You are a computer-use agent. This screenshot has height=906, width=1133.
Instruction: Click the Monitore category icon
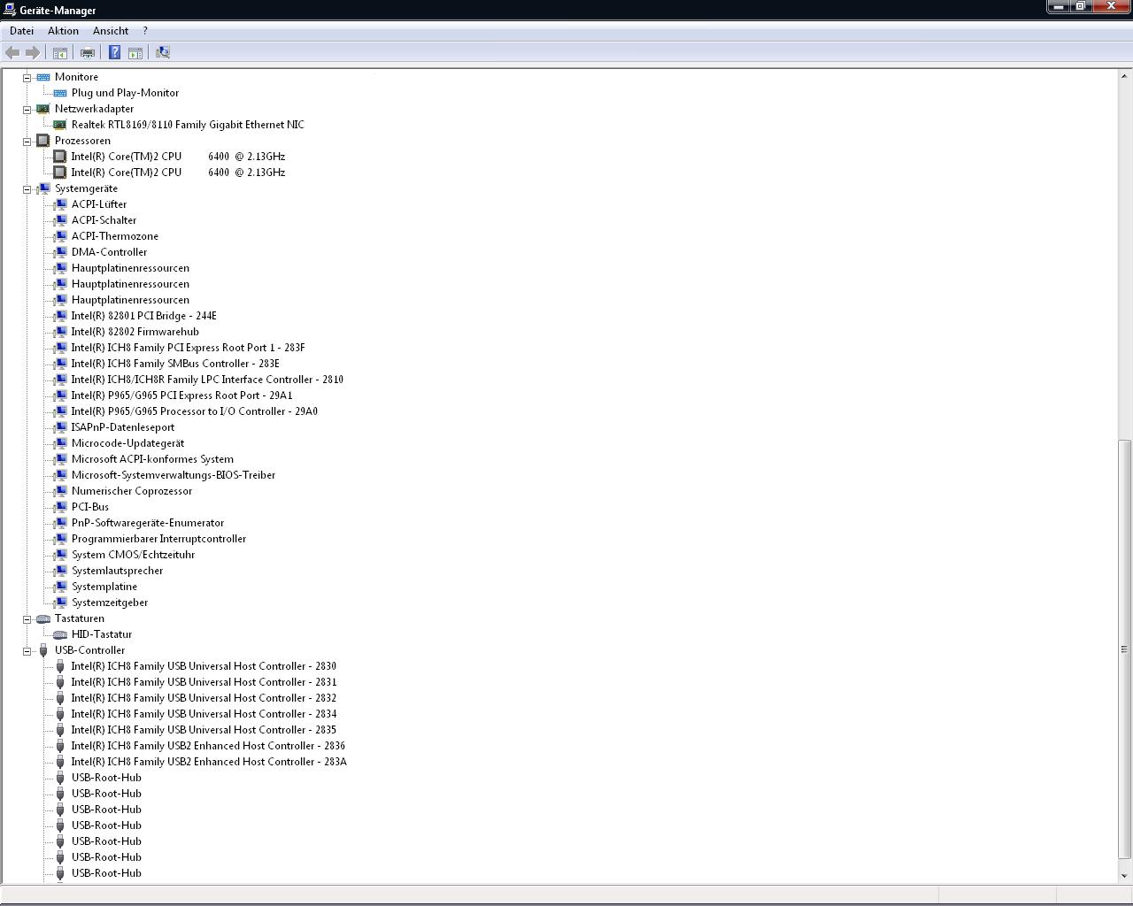(43, 77)
